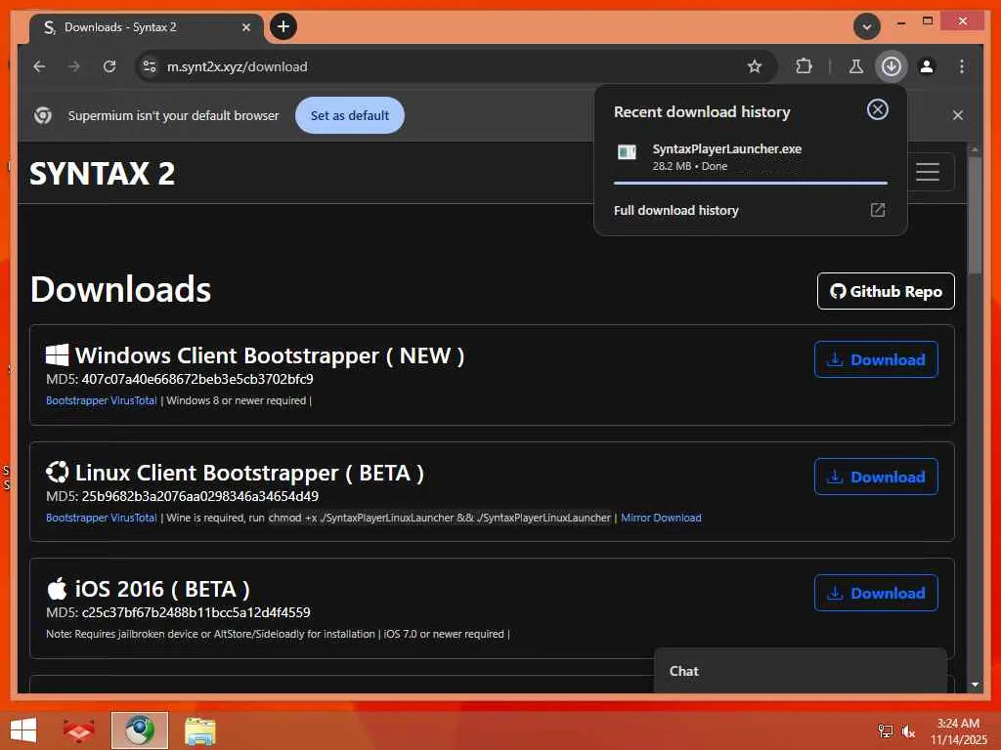Open the Windows Start menu
This screenshot has width=1001, height=750.
tap(23, 730)
